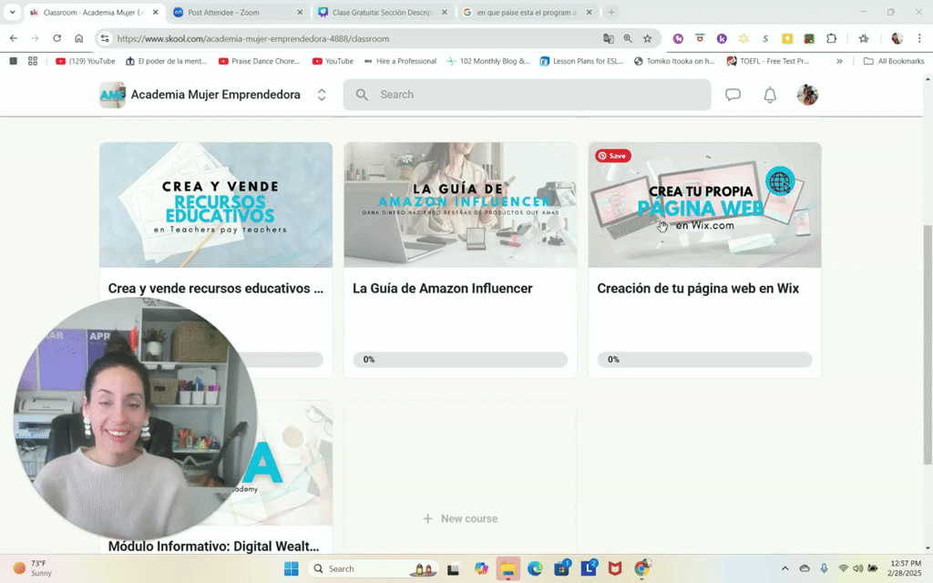
Task: Open the Chrome profile avatar
Action: tap(897, 38)
